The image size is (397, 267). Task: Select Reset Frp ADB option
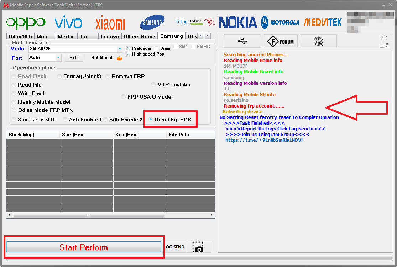coord(151,120)
